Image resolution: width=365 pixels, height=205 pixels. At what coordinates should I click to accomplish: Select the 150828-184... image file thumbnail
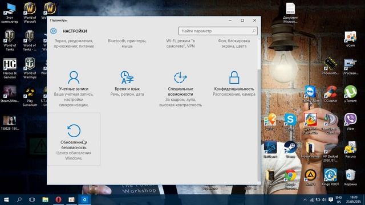[10, 122]
